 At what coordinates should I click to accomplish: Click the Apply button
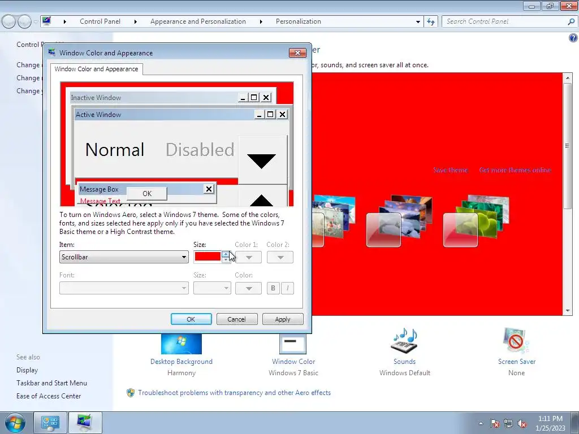pyautogui.click(x=283, y=319)
